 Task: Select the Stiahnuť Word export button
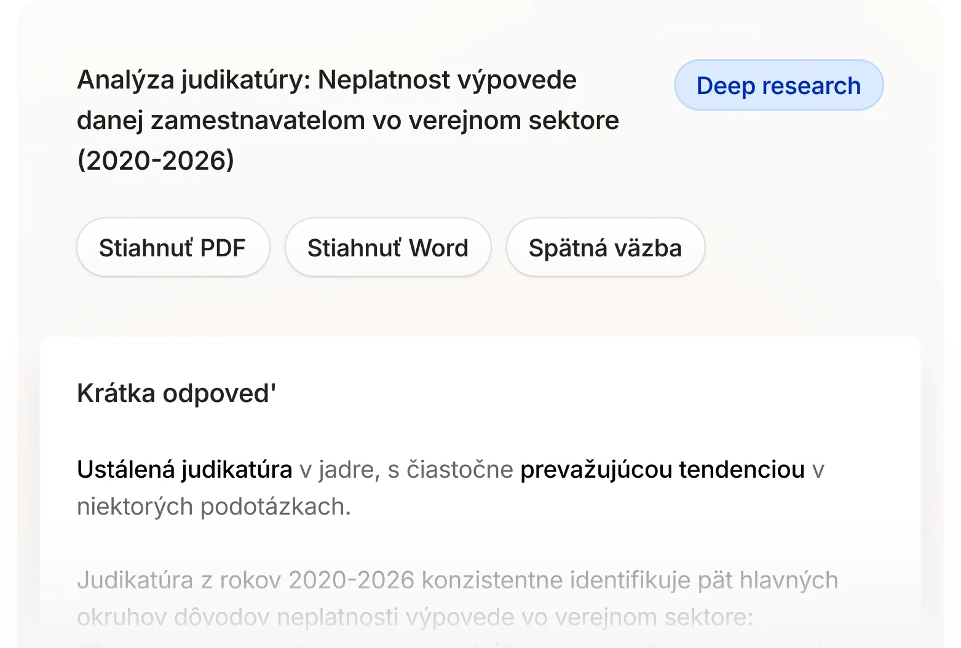[x=388, y=248]
